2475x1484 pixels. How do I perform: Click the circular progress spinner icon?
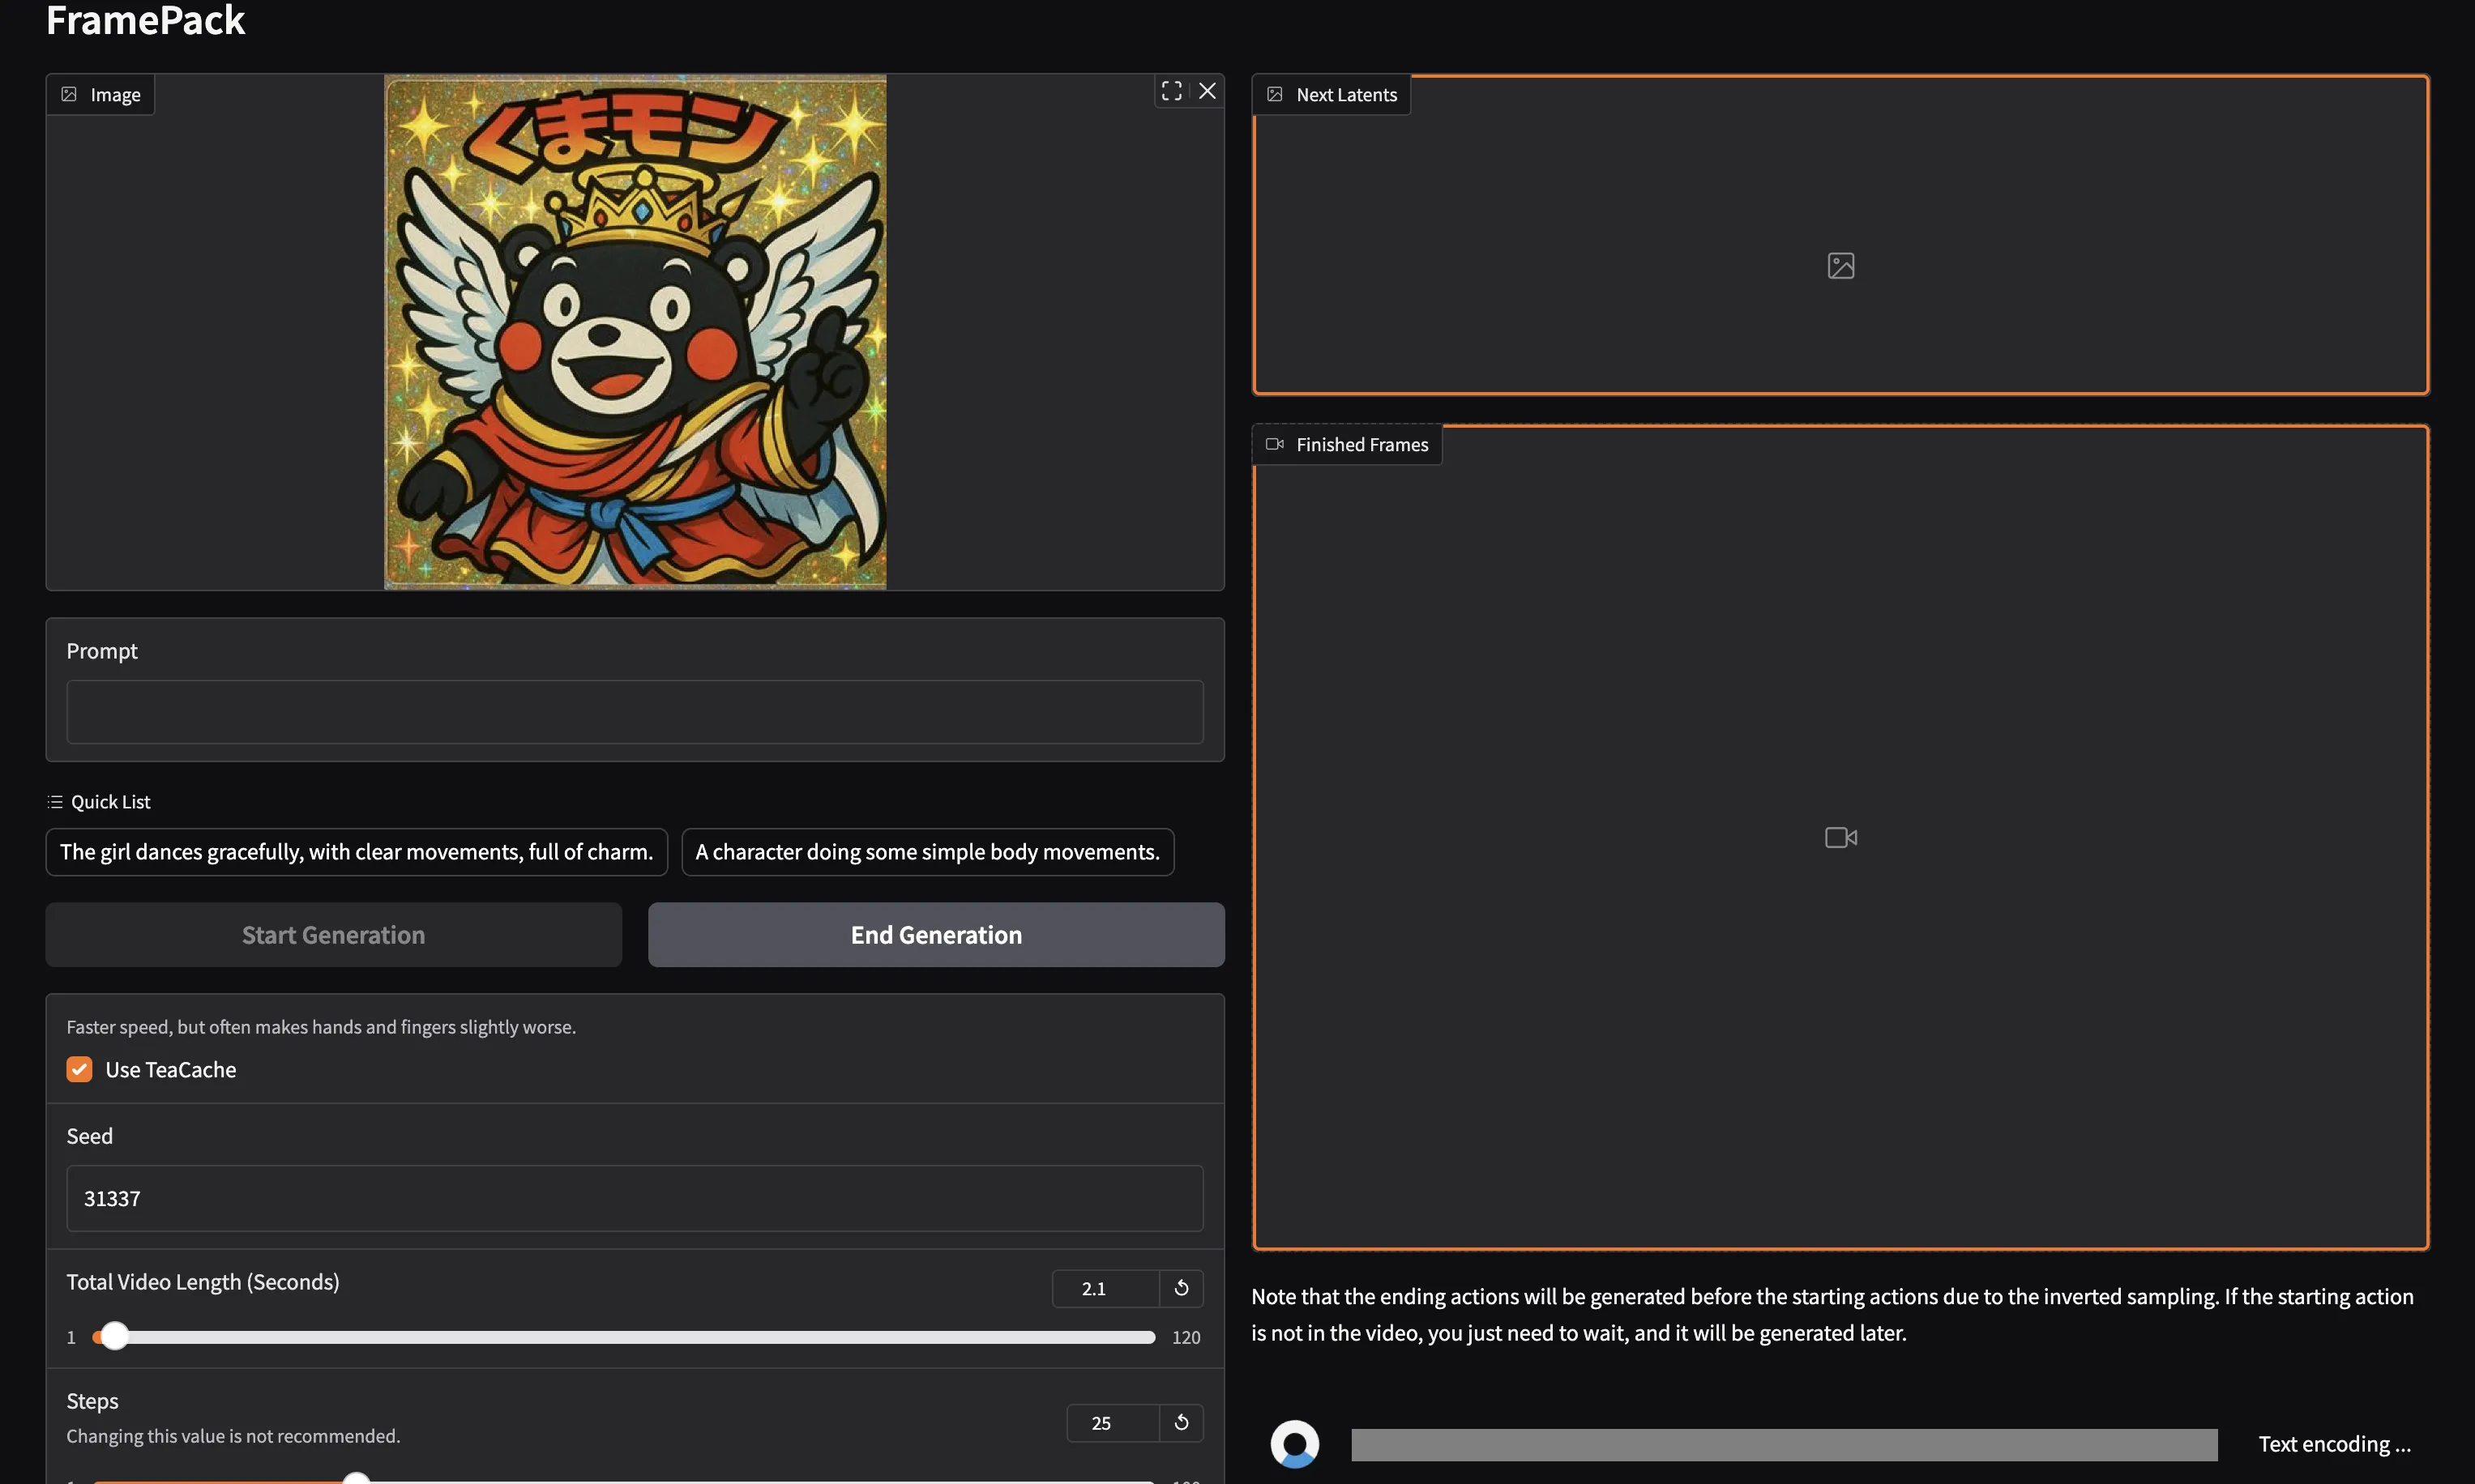(x=1294, y=1444)
